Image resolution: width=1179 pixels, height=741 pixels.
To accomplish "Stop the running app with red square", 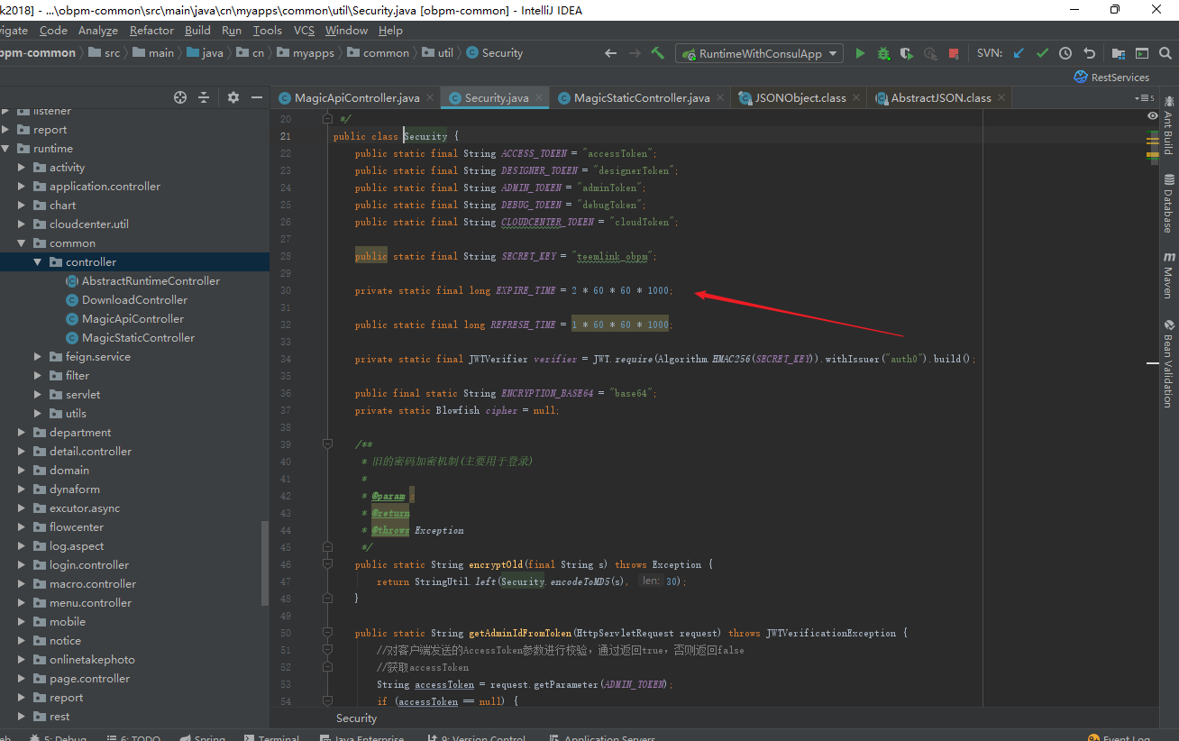I will pos(954,53).
